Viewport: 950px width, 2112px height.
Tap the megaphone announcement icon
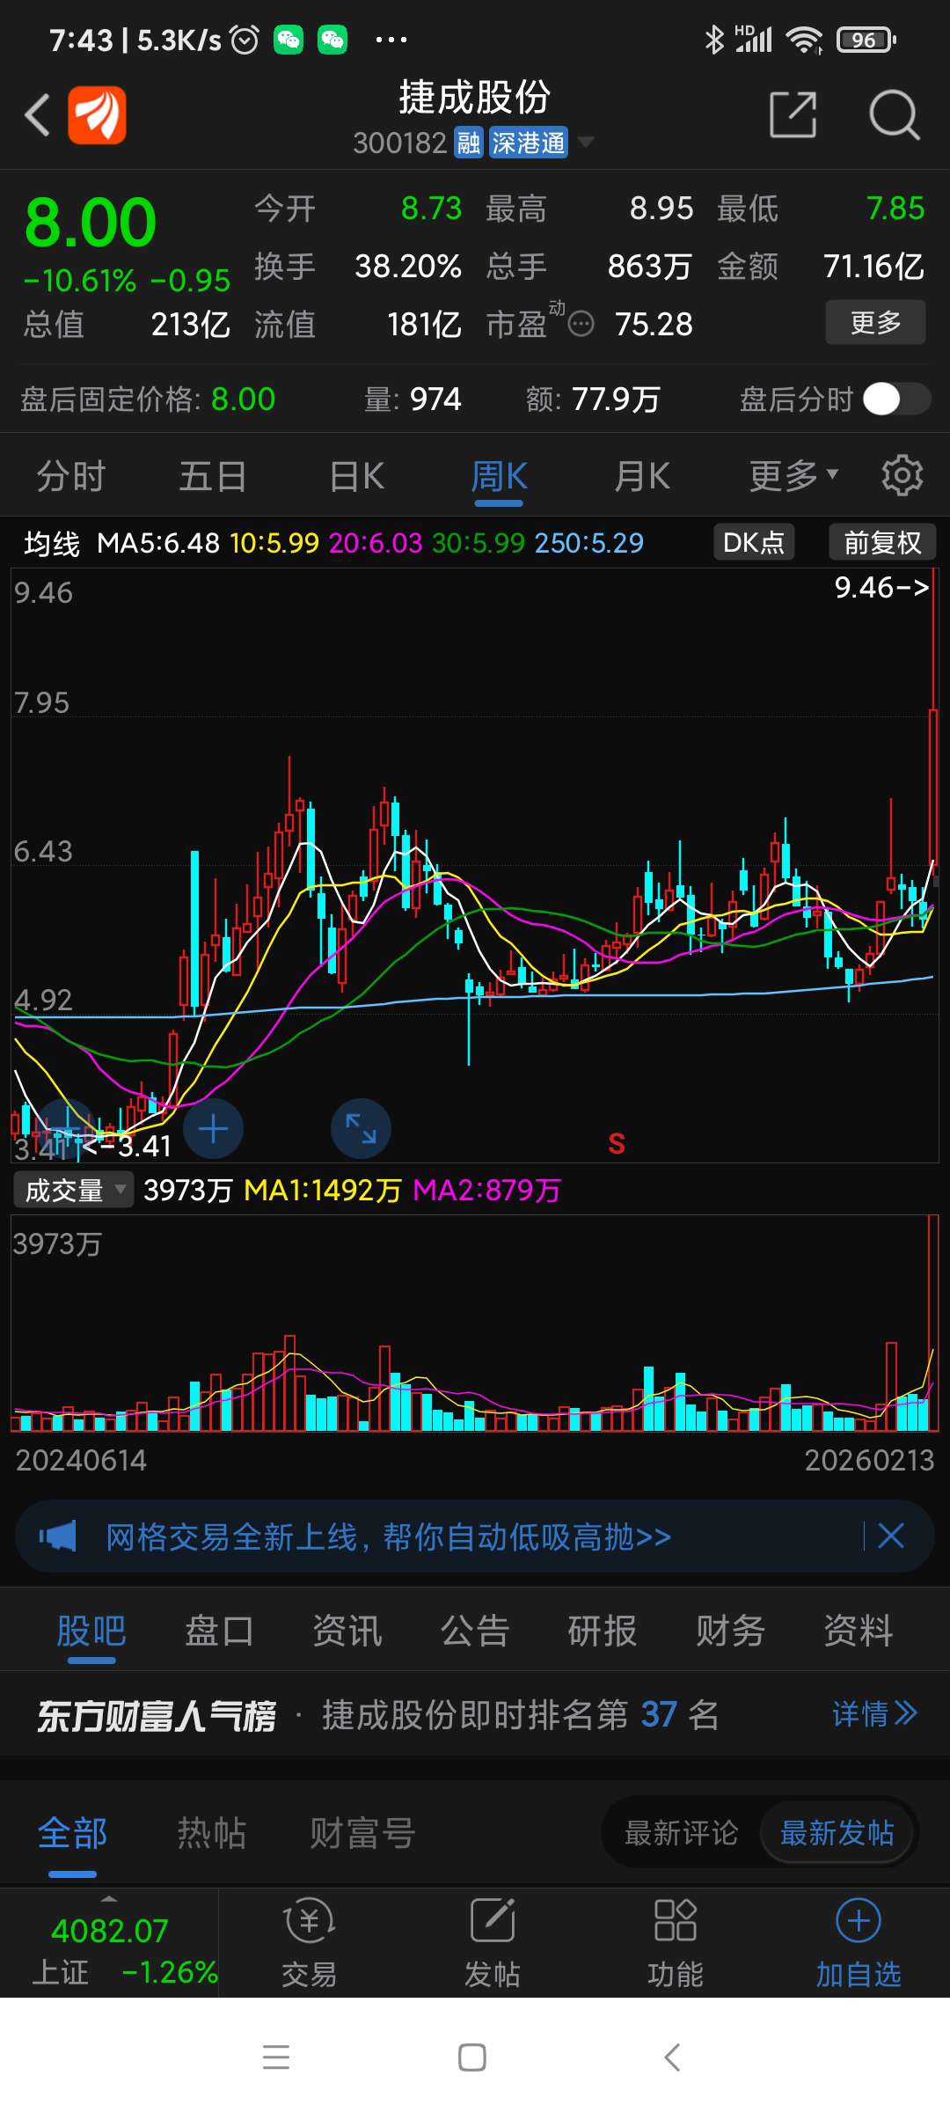(58, 1536)
